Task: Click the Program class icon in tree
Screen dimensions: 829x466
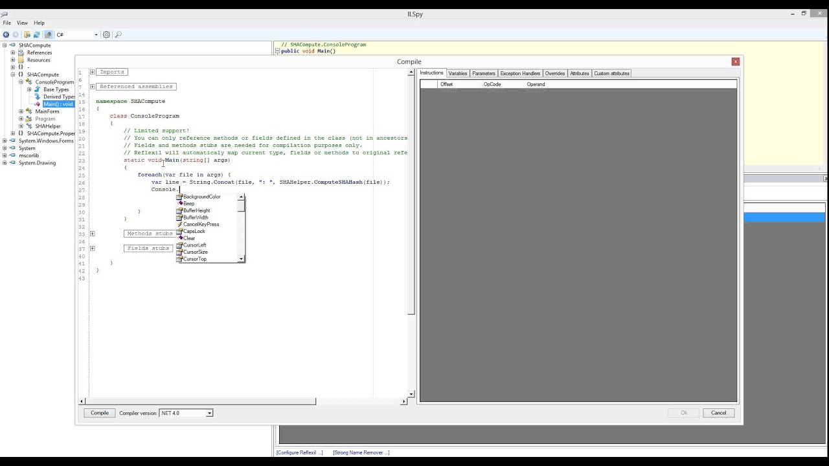Action: pyautogui.click(x=30, y=119)
